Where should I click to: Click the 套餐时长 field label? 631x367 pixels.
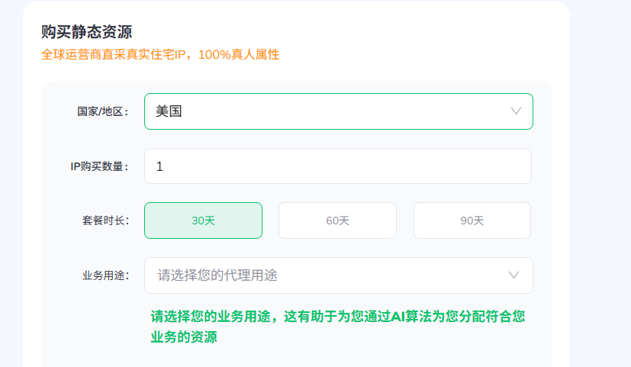[105, 221]
